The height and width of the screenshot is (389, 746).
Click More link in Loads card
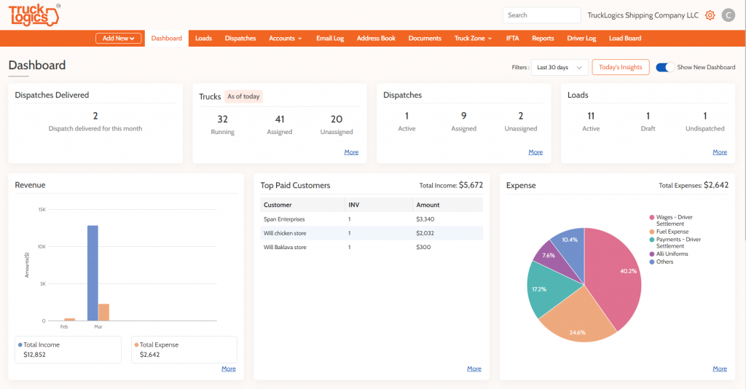pos(719,152)
